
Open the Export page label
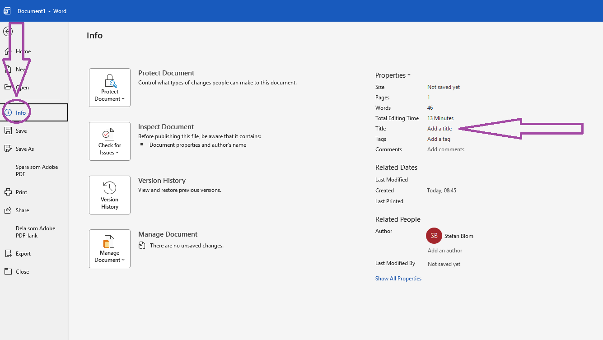(x=23, y=254)
